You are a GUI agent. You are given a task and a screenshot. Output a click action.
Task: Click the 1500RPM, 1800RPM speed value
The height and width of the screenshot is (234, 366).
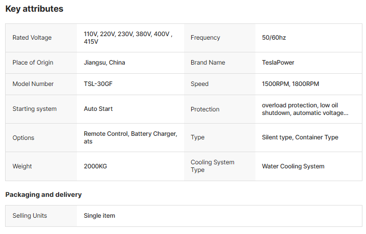[291, 84]
